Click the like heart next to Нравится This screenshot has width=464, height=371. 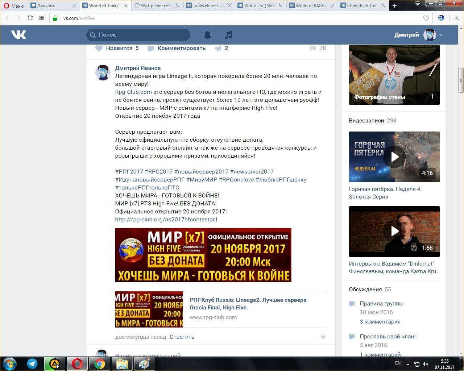[99, 48]
